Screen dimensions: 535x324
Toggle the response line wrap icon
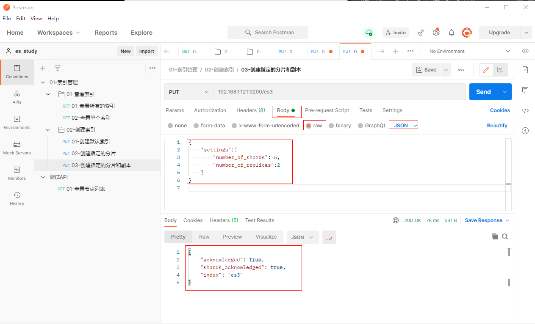pos(329,237)
